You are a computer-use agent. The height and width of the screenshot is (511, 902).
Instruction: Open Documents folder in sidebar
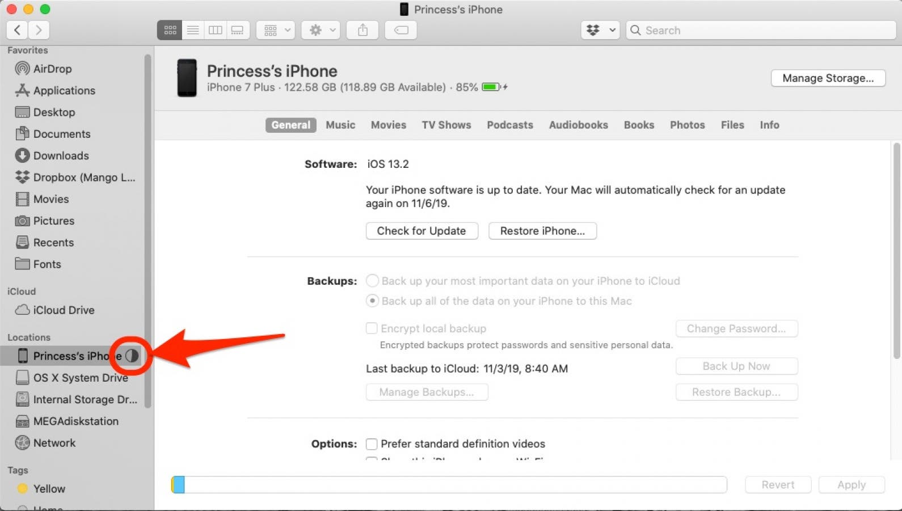[53, 134]
